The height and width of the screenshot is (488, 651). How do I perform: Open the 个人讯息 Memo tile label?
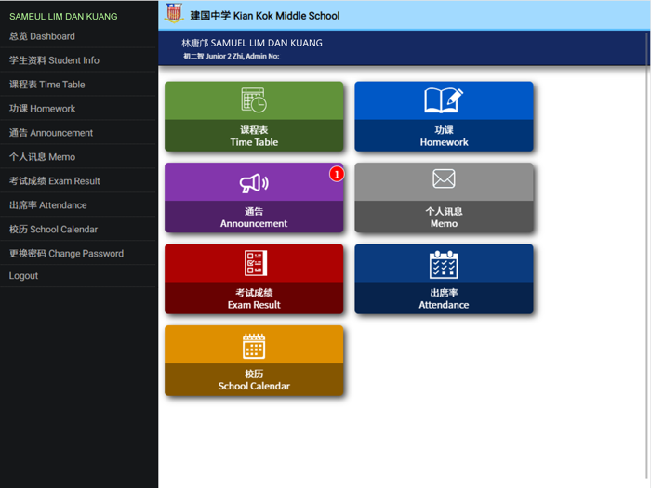pos(444,218)
